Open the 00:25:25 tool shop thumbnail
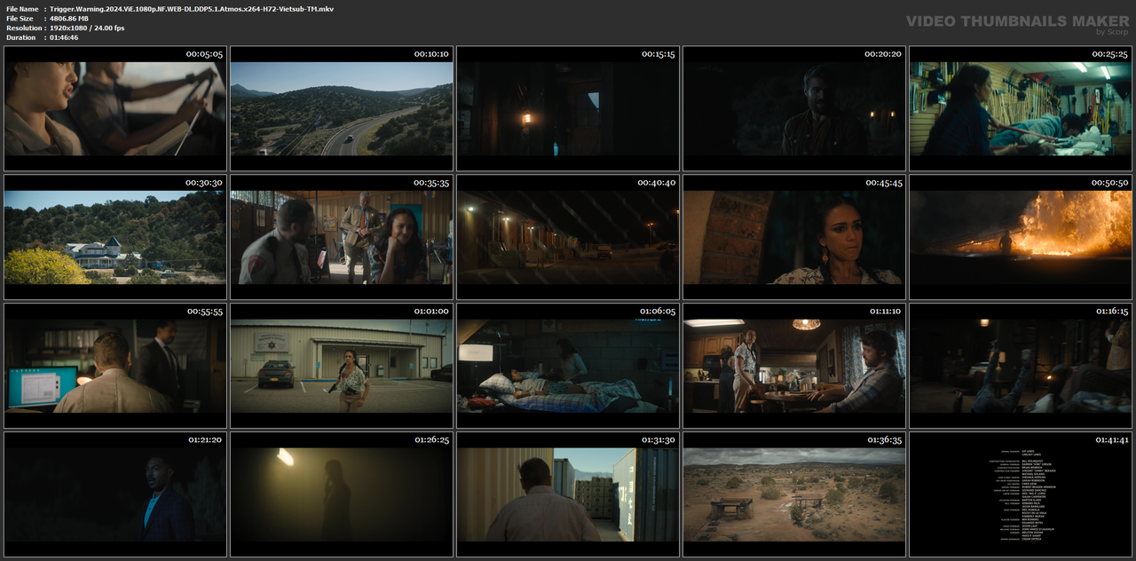 [1021, 108]
